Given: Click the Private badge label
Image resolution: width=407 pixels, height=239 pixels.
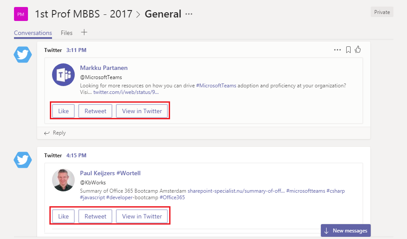Looking at the screenshot, I should pos(382,12).
